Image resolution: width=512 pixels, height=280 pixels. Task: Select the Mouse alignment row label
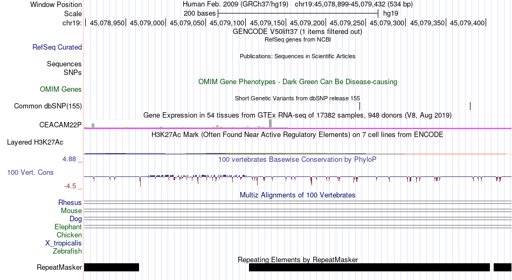pos(71,211)
